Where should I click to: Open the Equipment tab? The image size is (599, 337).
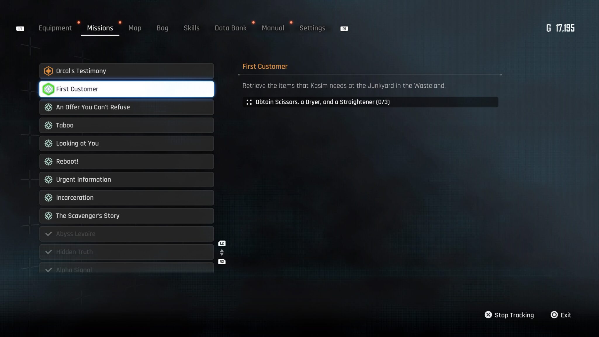55,28
